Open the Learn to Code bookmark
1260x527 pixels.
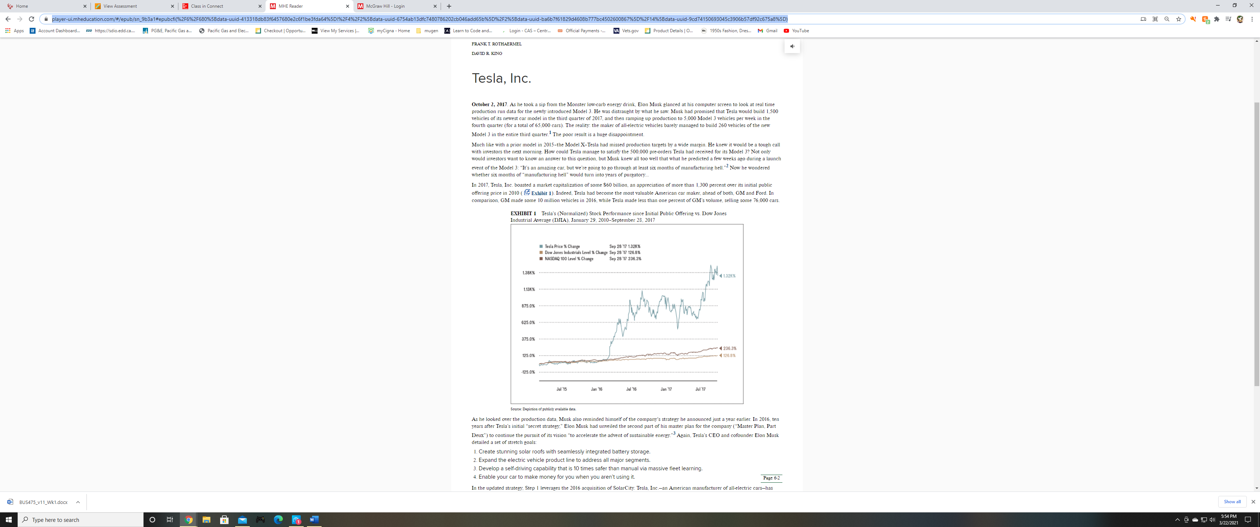click(468, 31)
